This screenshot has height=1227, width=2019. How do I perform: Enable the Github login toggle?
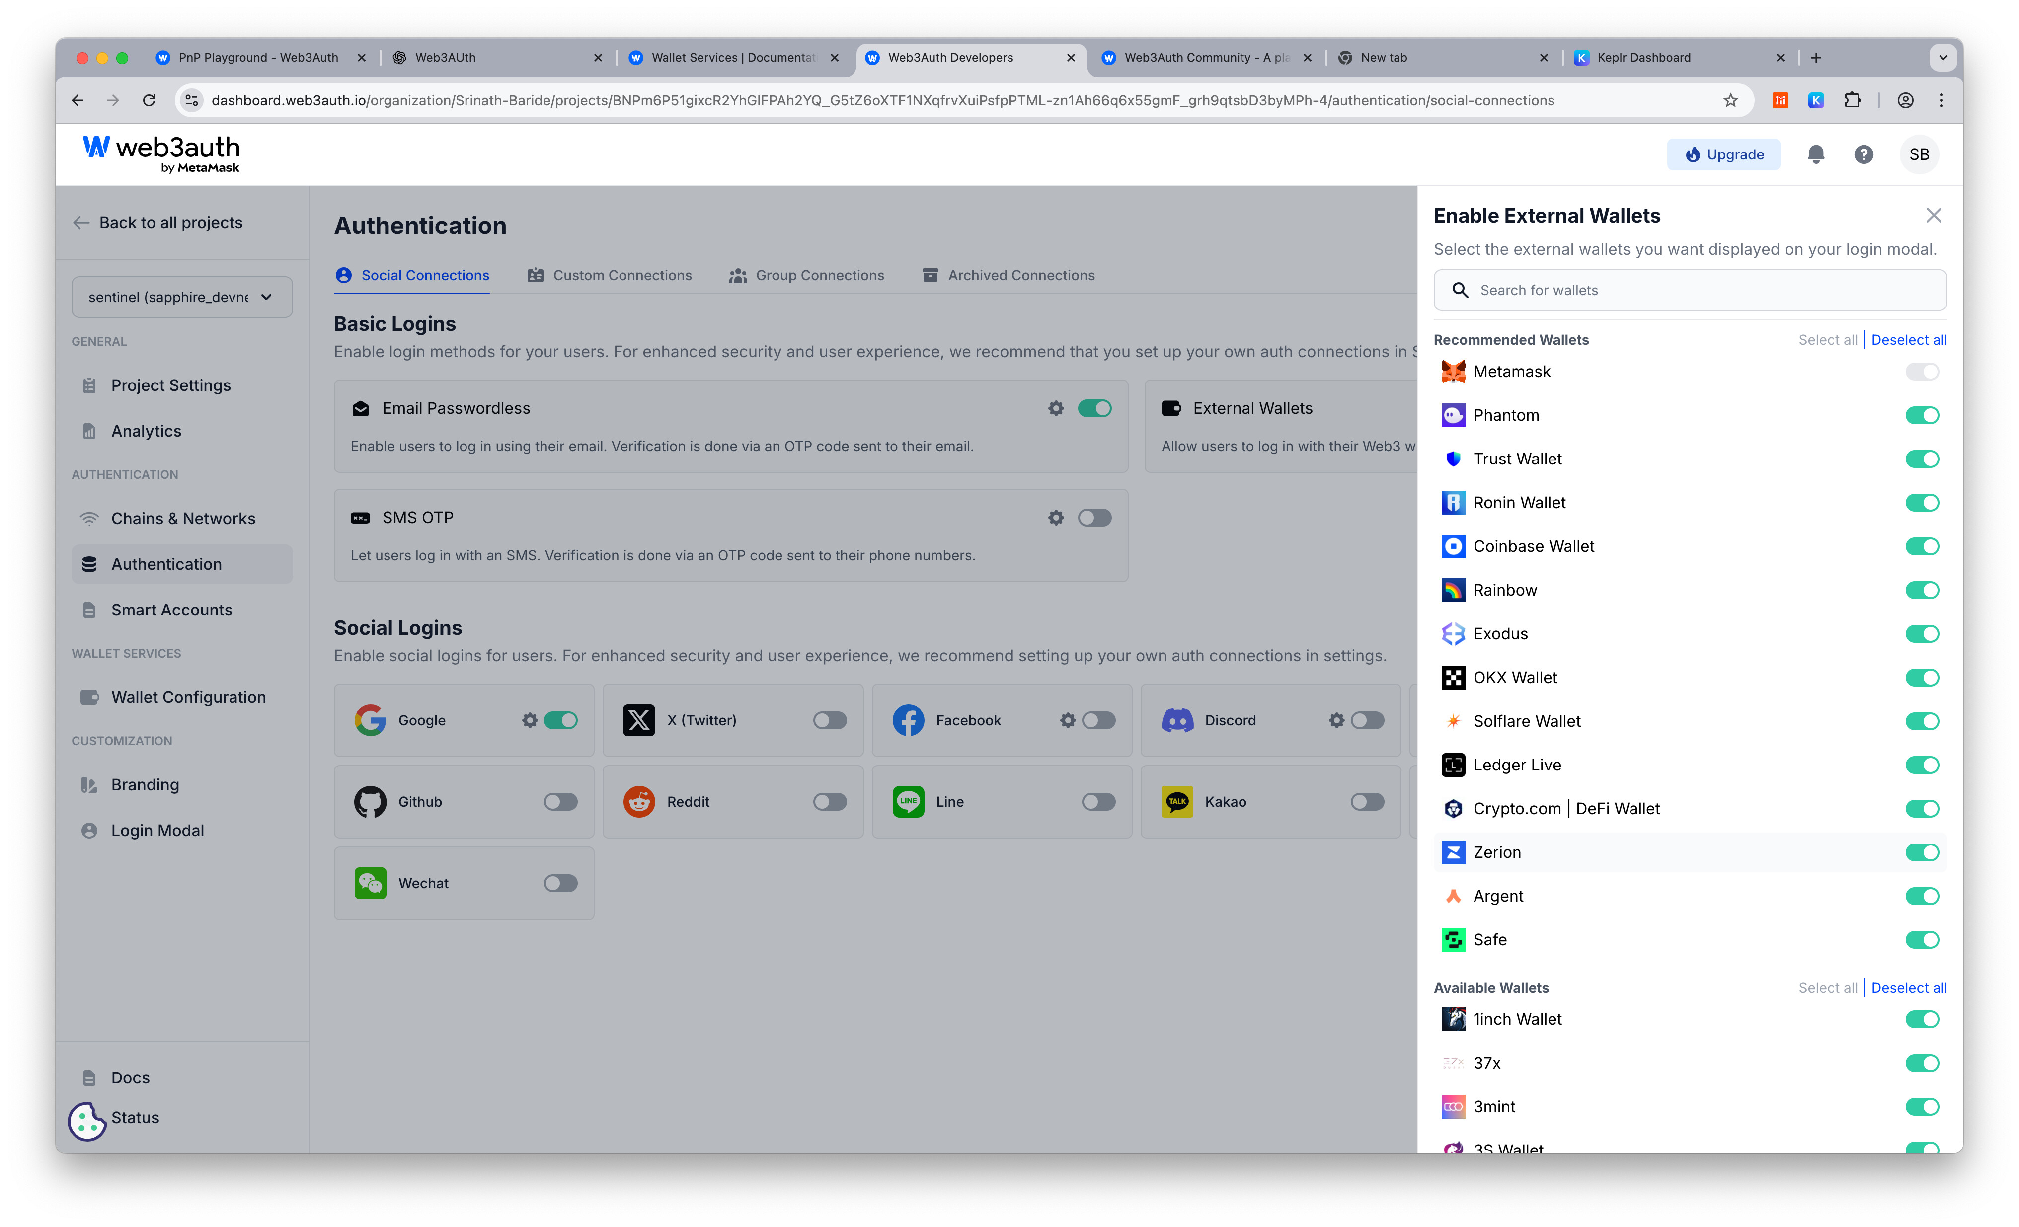pos(560,801)
